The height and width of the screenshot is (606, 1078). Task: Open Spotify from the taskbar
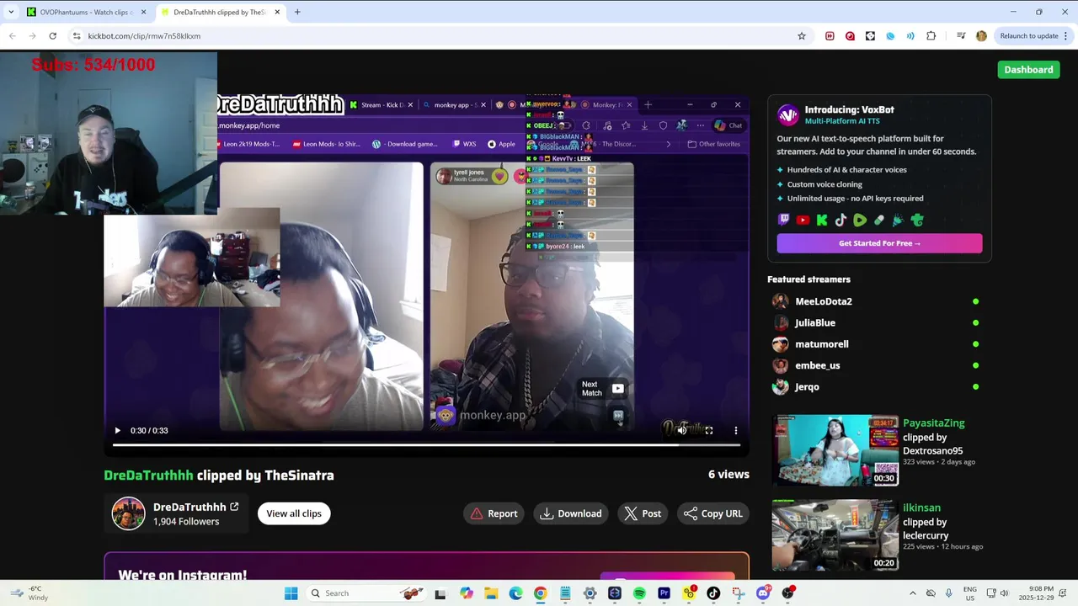point(639,593)
